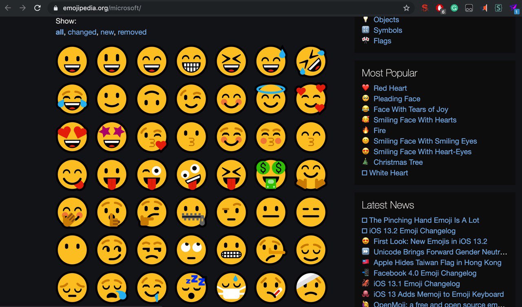Open Smiling Face With Hearts link

[415, 120]
